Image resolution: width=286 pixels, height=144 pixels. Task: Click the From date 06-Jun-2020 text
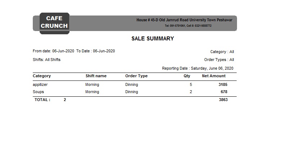coord(53,51)
